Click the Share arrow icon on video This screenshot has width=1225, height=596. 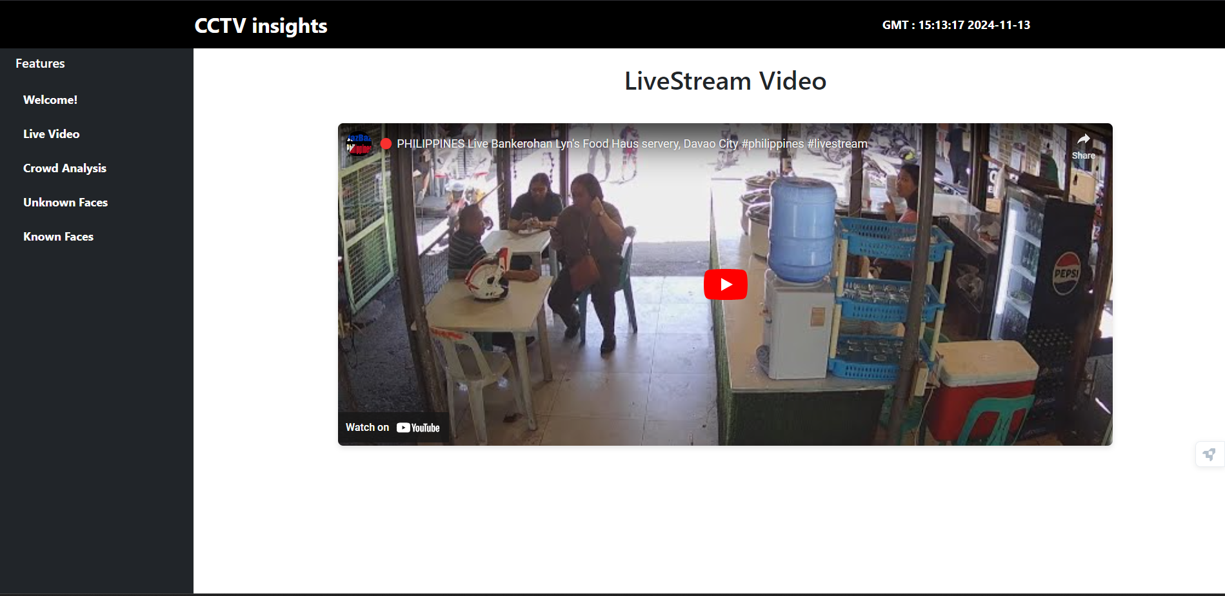(1083, 139)
